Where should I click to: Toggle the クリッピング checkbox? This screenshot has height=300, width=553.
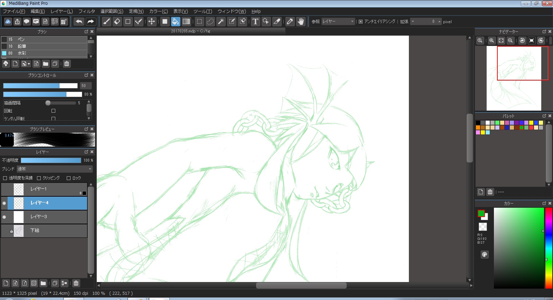pos(39,178)
